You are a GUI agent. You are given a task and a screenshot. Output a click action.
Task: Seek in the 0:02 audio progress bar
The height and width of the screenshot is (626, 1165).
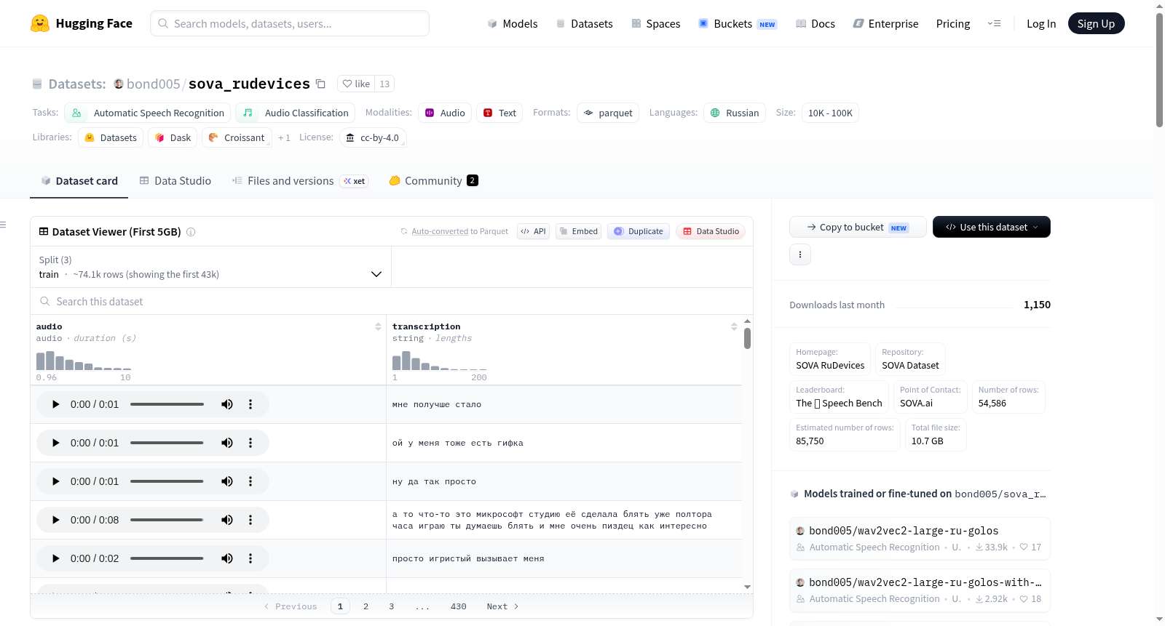[167, 558]
